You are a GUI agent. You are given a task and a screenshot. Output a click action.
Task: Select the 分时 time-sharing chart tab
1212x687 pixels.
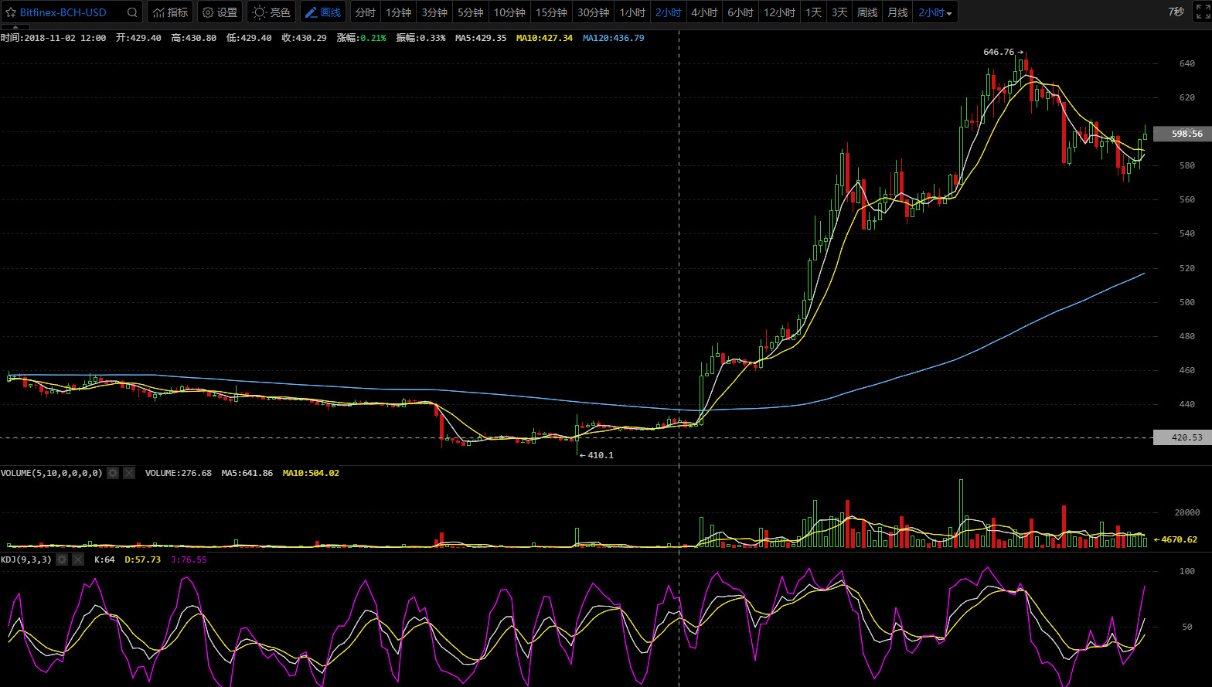click(366, 12)
